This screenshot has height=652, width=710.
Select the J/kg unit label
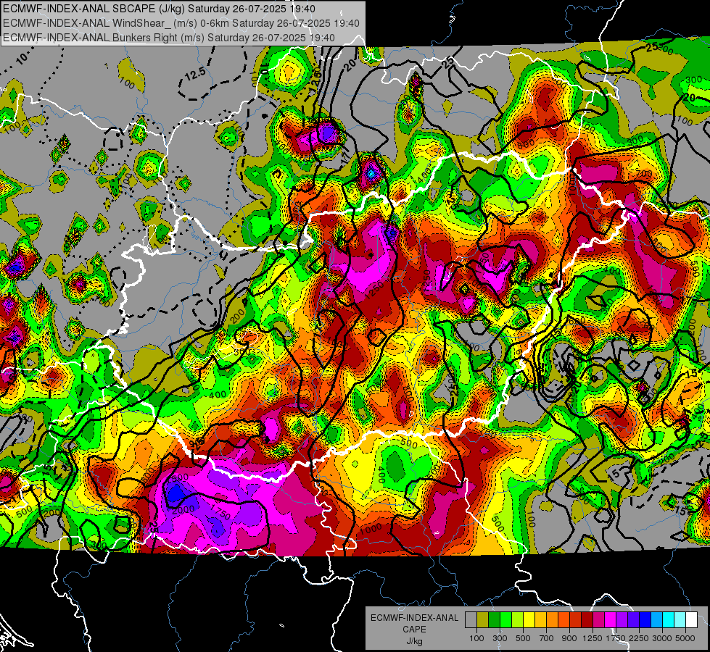coord(414,641)
